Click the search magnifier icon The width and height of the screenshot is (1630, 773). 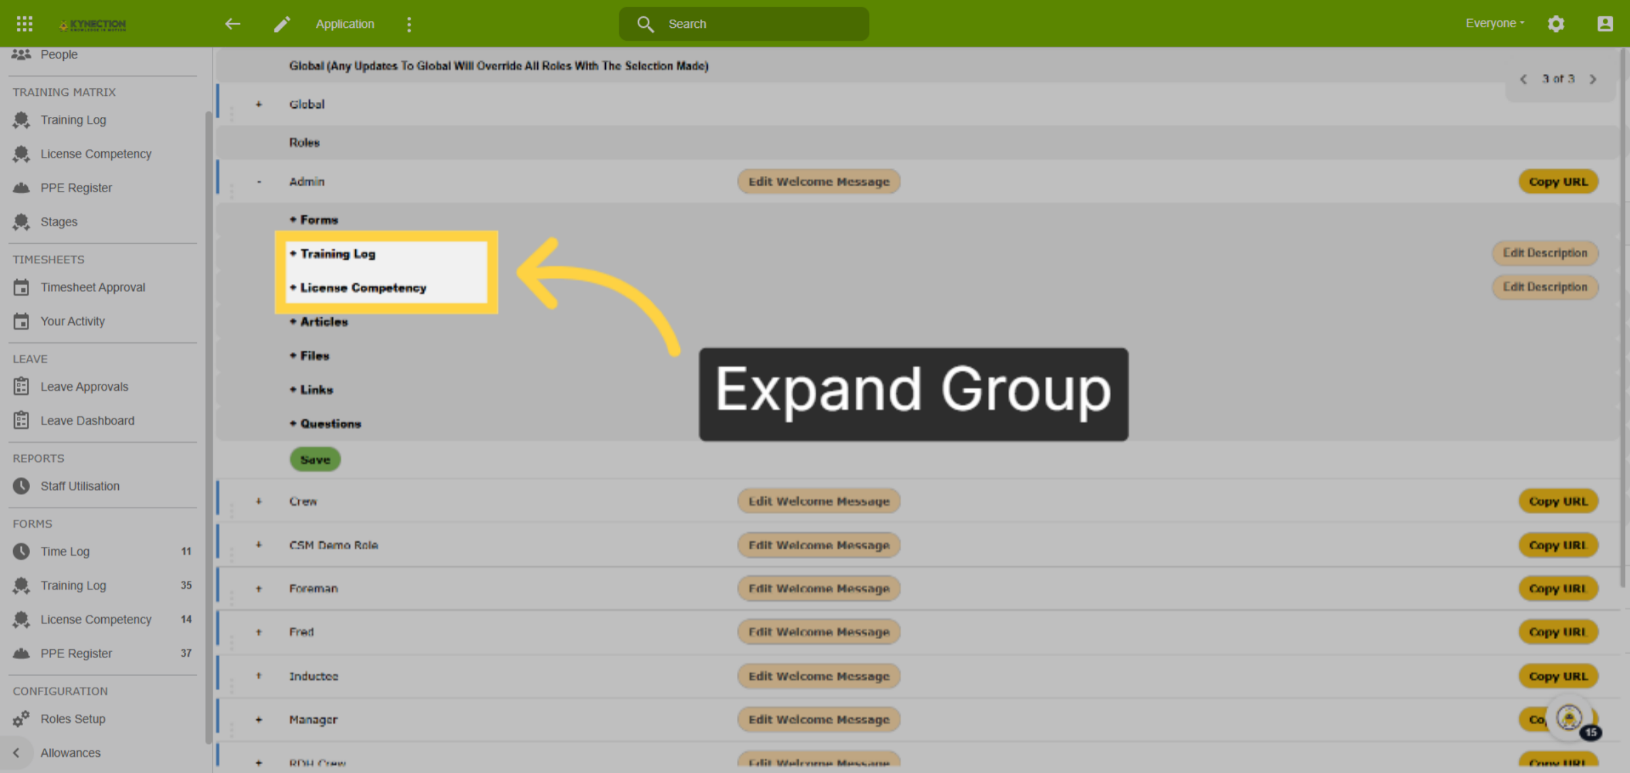point(645,24)
